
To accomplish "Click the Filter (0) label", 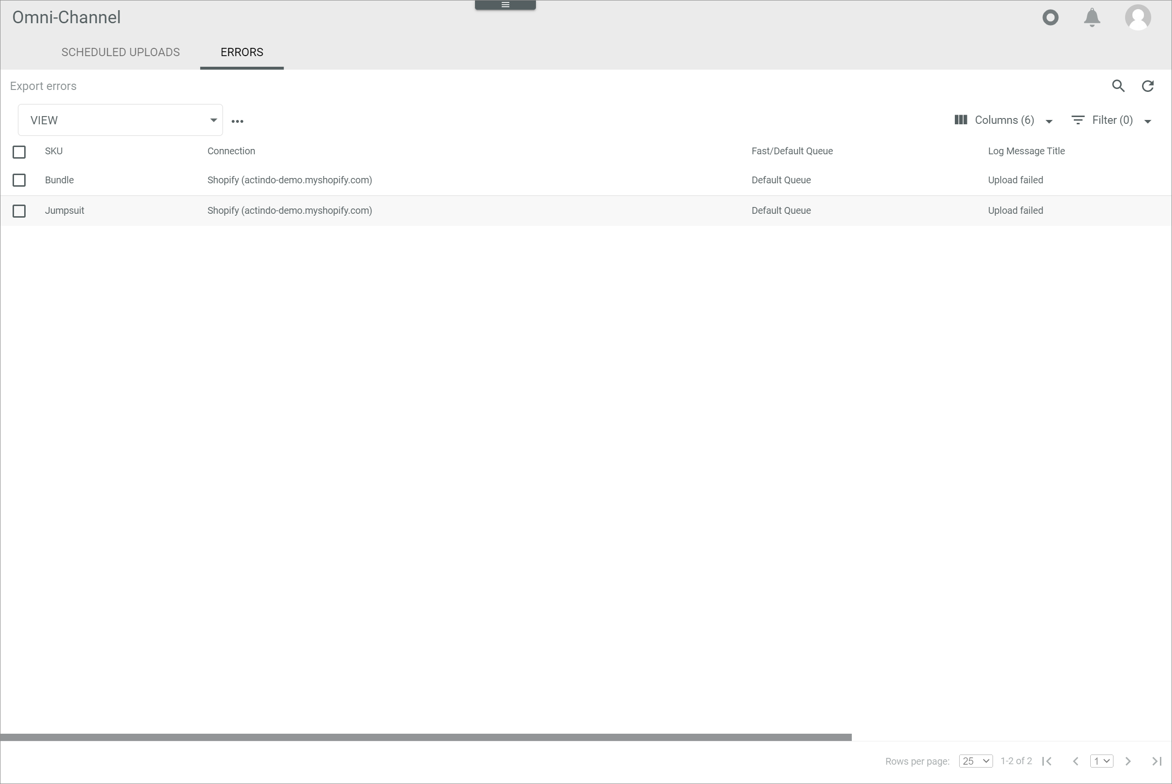I will (1113, 120).
